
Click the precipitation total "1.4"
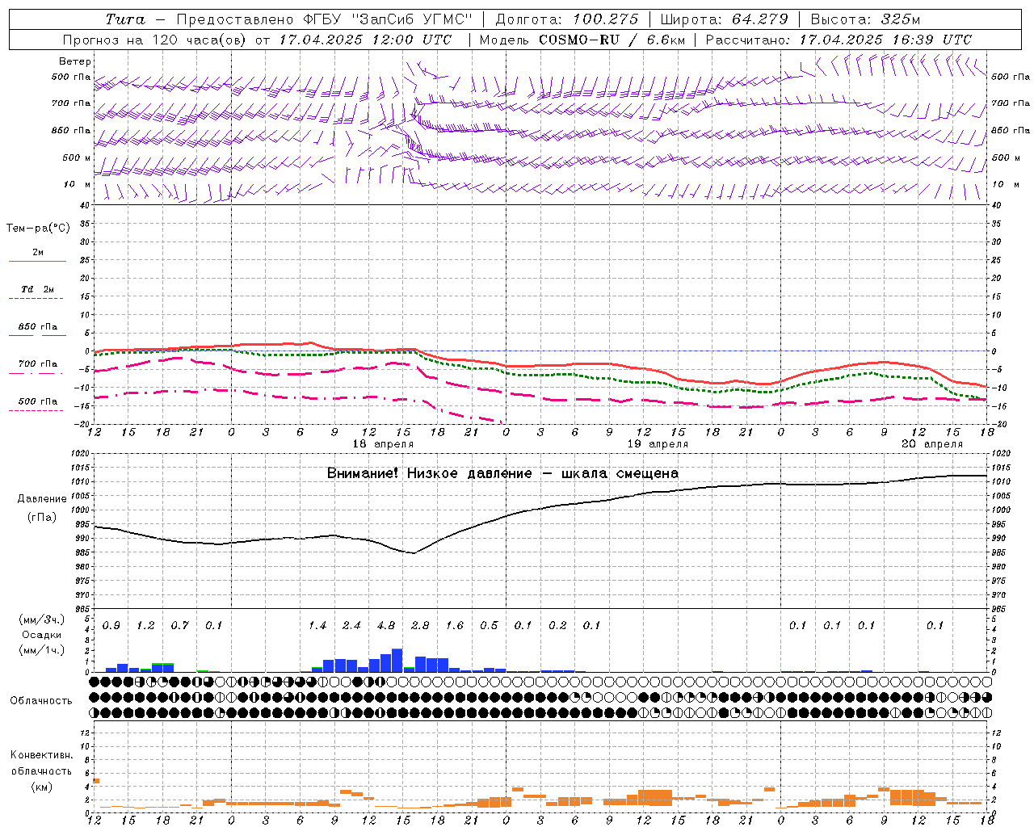click(317, 626)
